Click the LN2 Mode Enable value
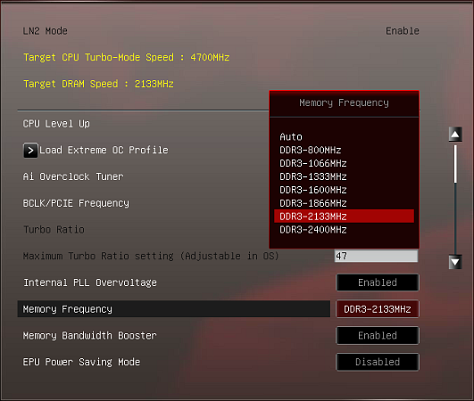 [x=403, y=31]
